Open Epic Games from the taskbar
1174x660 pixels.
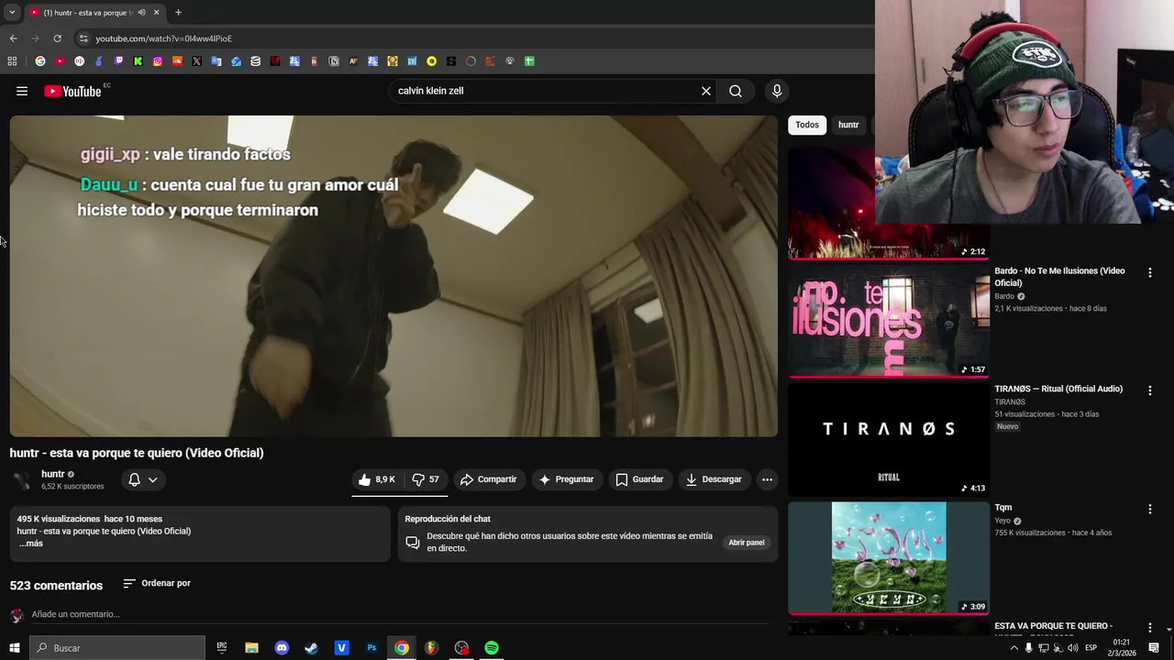point(222,648)
